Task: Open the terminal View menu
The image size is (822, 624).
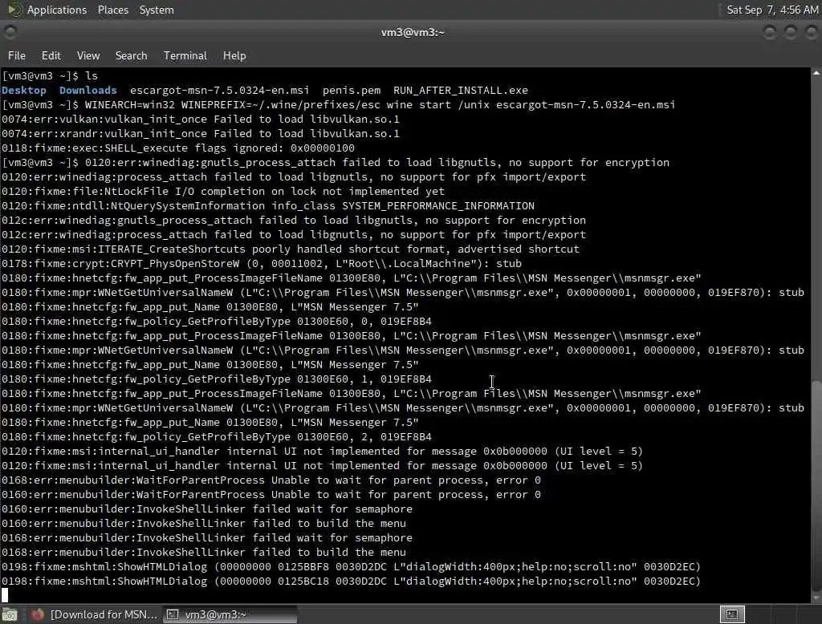Action: click(x=88, y=55)
